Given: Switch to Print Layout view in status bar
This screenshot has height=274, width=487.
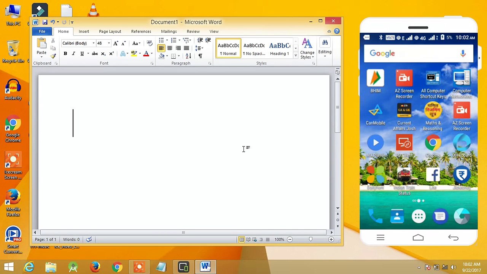Looking at the screenshot, I should click(242, 239).
